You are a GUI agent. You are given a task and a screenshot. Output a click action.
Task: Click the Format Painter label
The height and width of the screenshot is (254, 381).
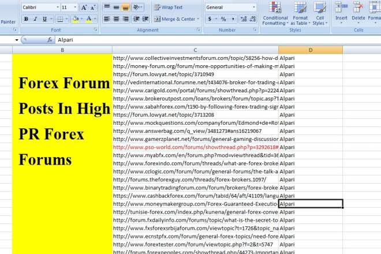(x=8, y=22)
